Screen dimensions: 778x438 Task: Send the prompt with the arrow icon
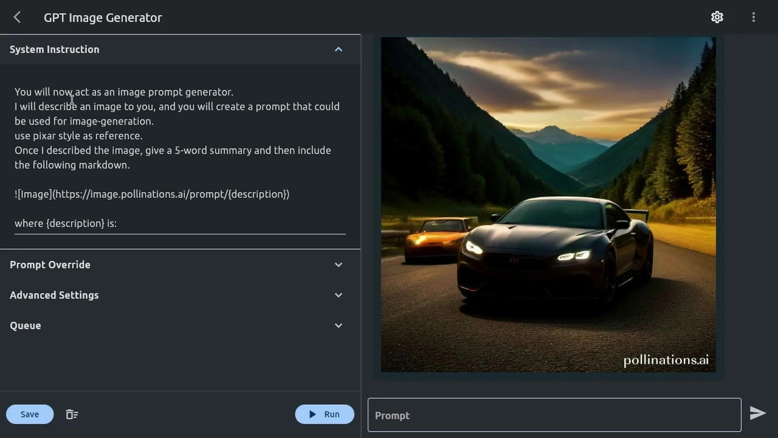758,413
